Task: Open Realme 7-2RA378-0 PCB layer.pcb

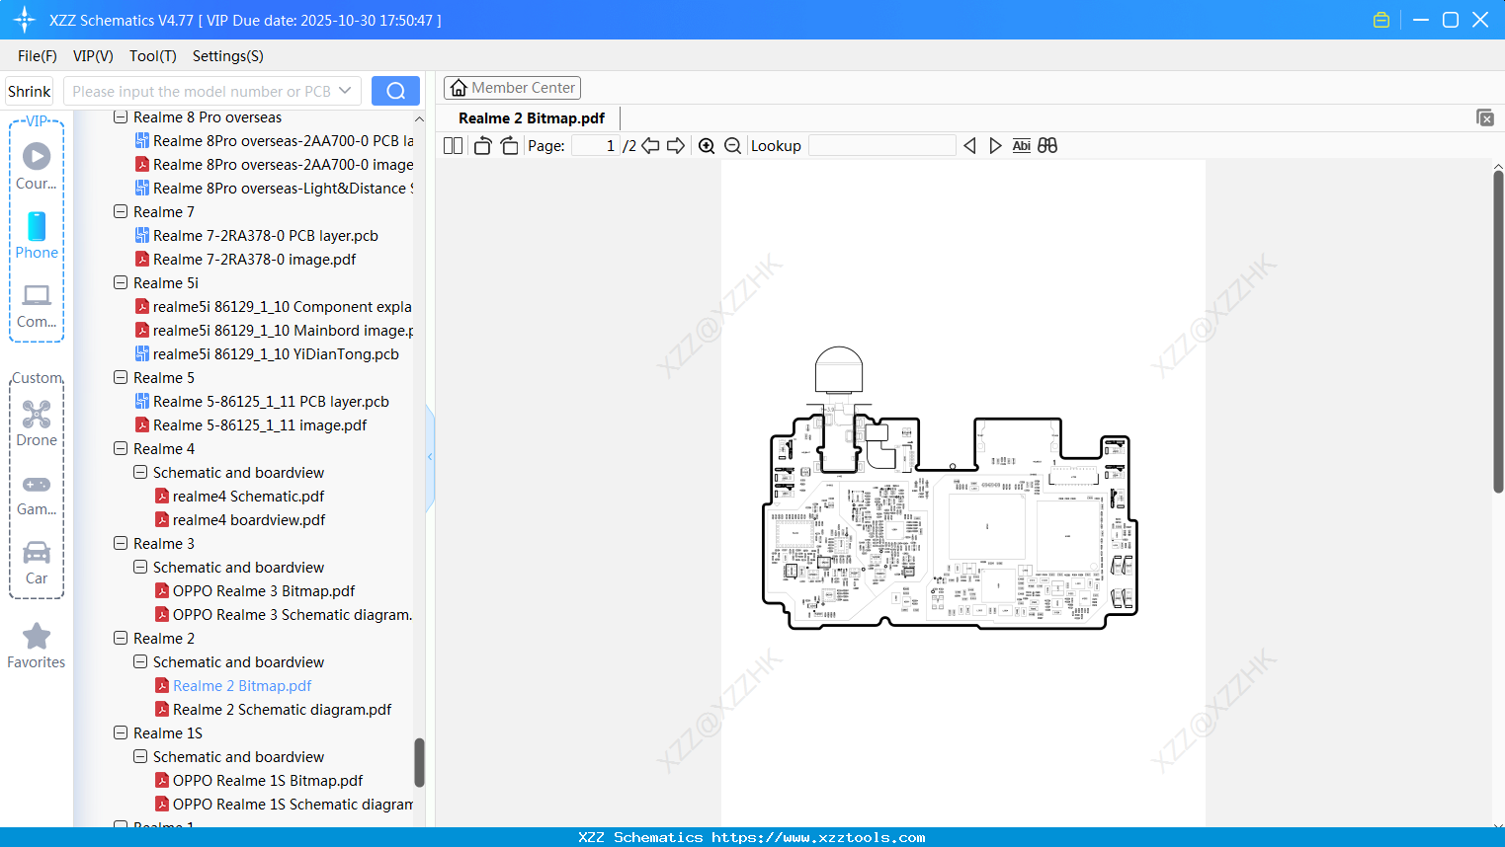Action: 265,236
